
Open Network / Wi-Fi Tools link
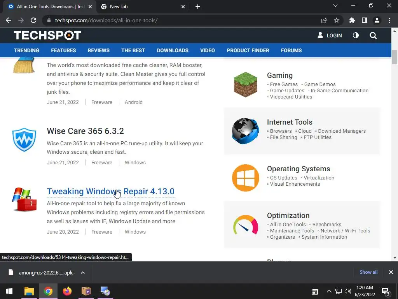coord(345,231)
